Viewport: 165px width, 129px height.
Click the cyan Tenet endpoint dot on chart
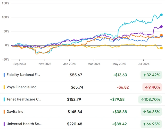[x=161, y=15]
